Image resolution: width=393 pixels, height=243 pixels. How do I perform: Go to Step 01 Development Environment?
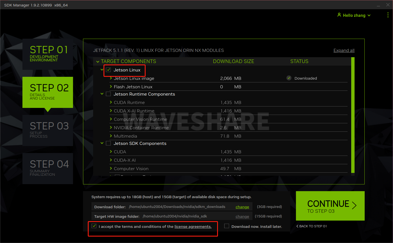(48, 54)
